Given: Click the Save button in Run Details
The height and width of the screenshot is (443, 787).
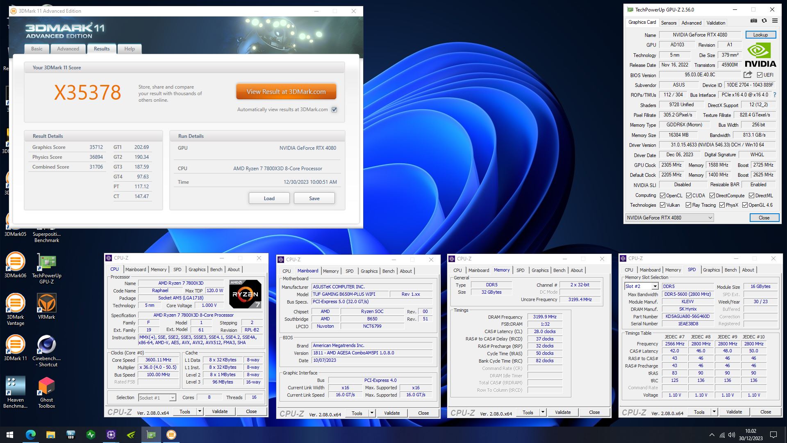Looking at the screenshot, I should point(314,199).
